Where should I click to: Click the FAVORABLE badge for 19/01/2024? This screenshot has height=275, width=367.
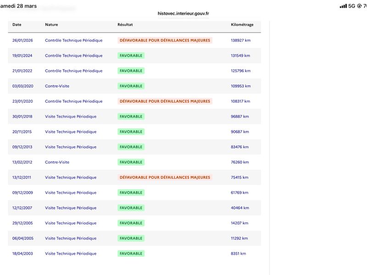131,55
